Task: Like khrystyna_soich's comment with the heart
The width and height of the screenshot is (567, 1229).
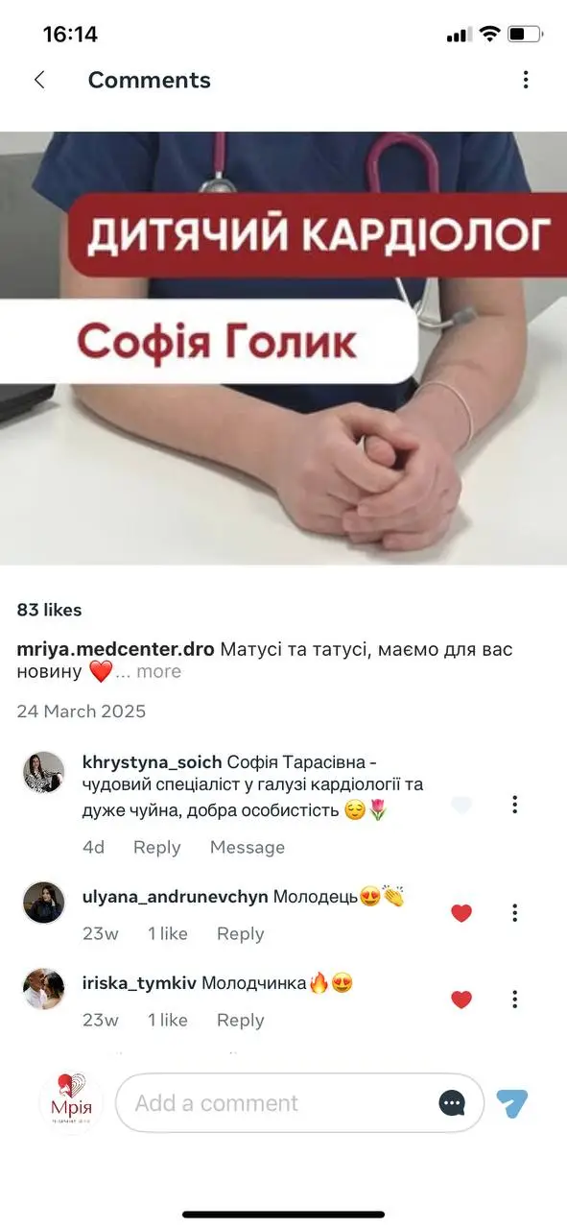Action: [461, 805]
